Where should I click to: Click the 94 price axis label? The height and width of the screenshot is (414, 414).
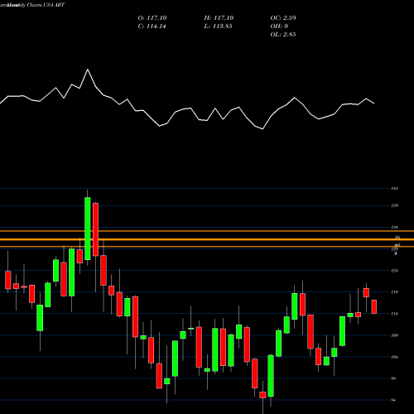tap(394, 400)
